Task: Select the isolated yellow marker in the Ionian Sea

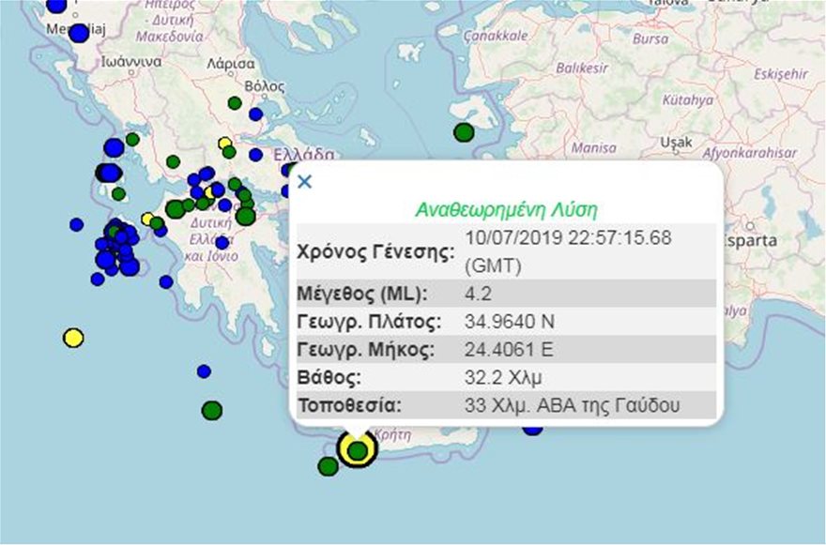Action: click(x=73, y=337)
